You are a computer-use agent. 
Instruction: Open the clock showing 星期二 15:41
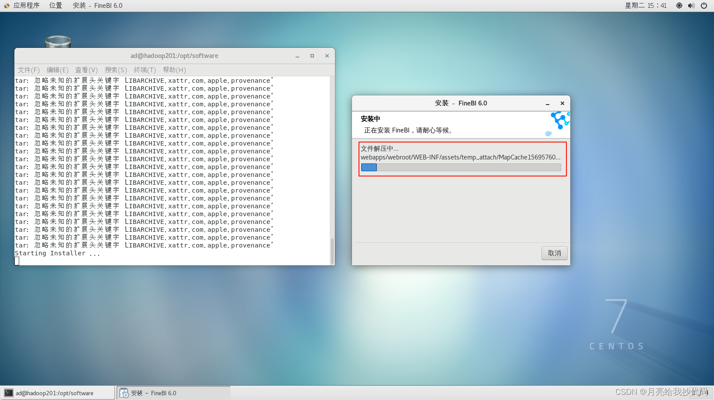coord(645,6)
